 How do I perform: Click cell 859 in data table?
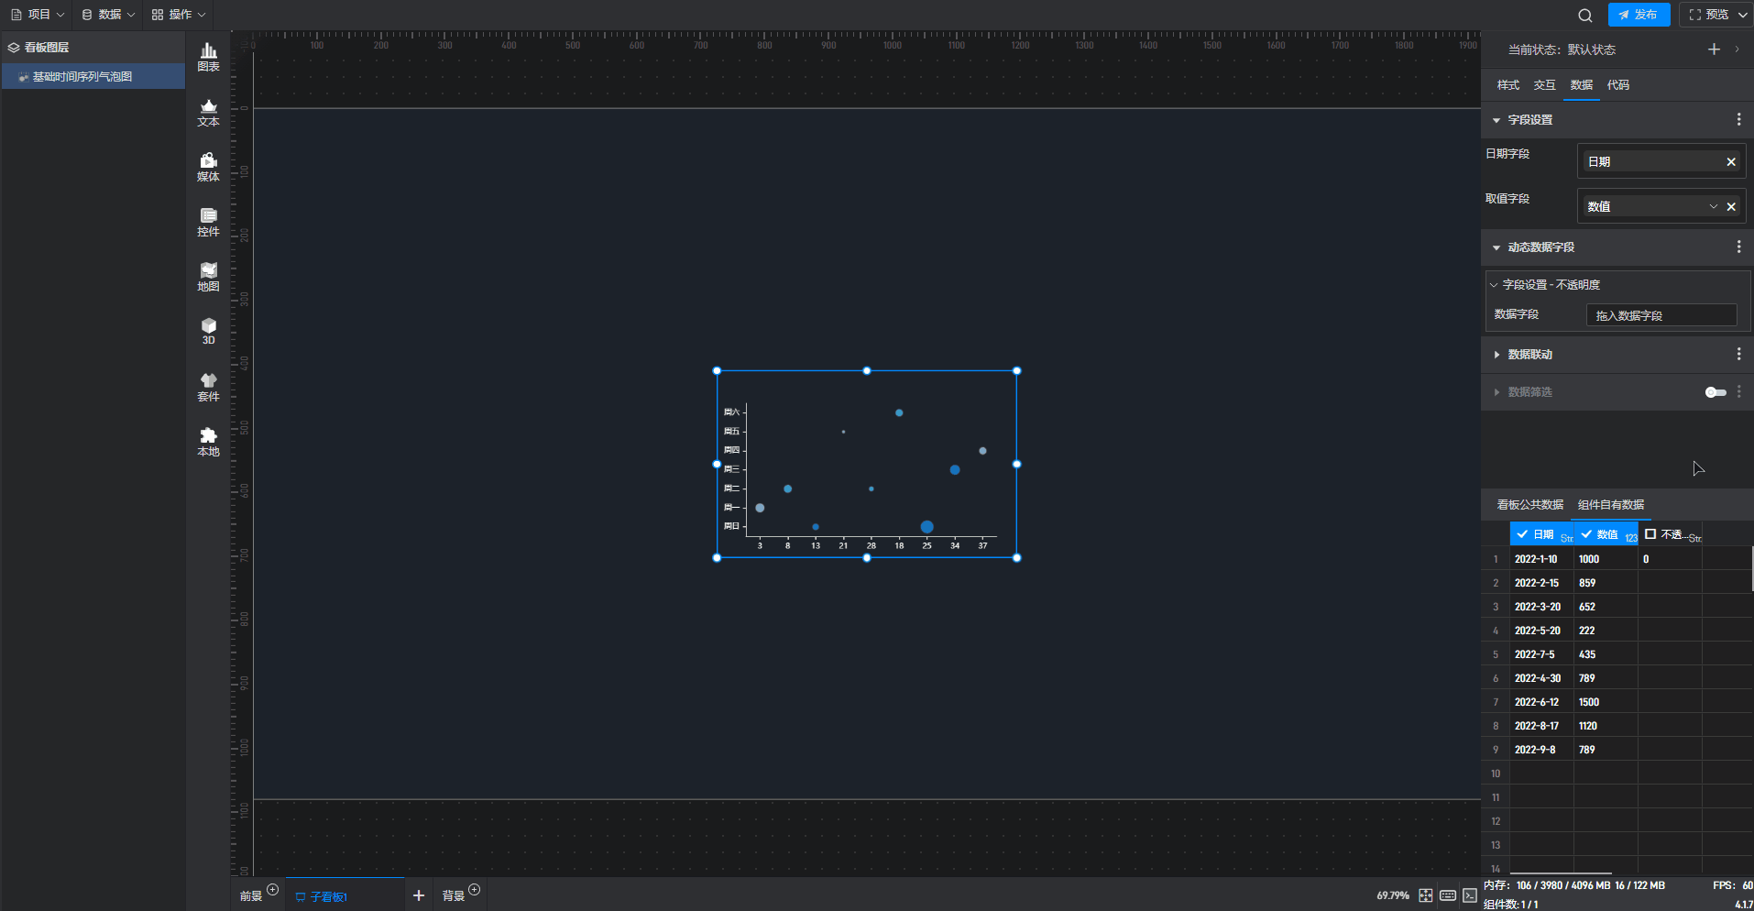click(1606, 583)
